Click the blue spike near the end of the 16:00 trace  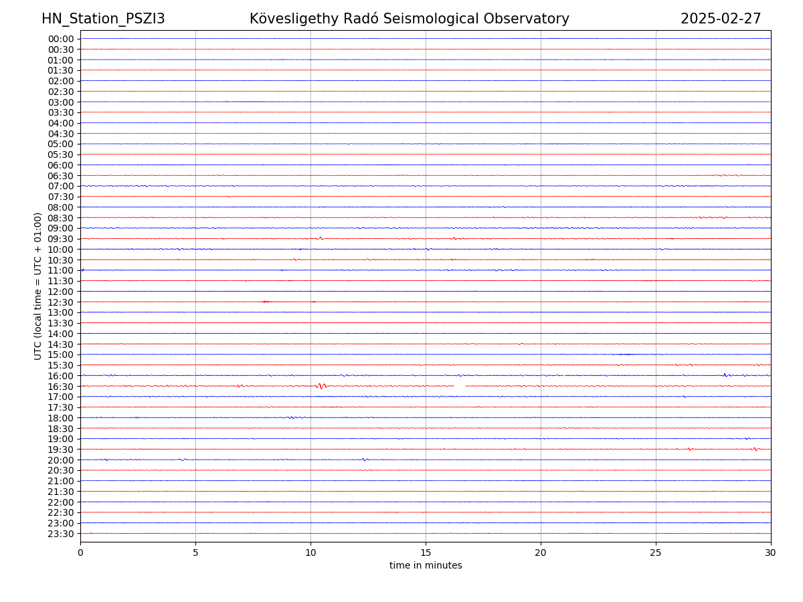(725, 375)
